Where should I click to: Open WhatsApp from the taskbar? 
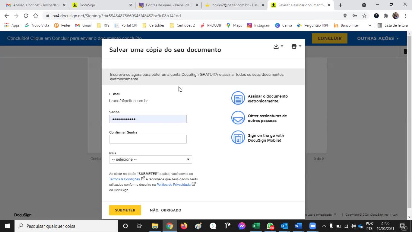click(x=270, y=226)
